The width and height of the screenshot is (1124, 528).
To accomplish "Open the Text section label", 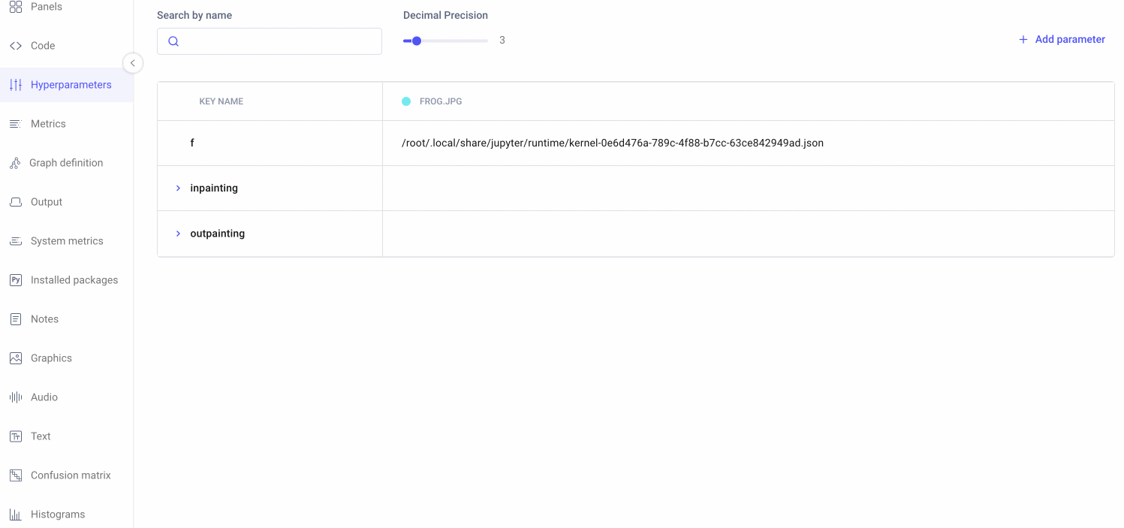I will tap(41, 436).
